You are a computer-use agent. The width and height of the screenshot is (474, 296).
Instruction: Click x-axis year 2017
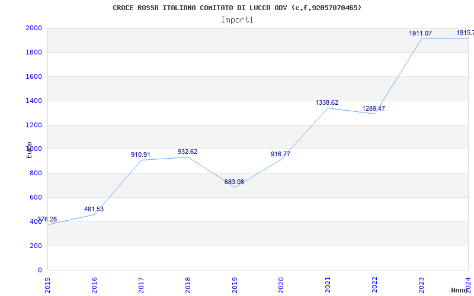pos(141,285)
